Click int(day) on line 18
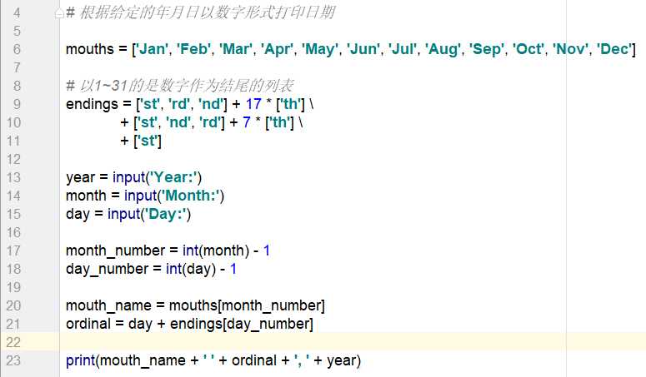 tap(191, 270)
